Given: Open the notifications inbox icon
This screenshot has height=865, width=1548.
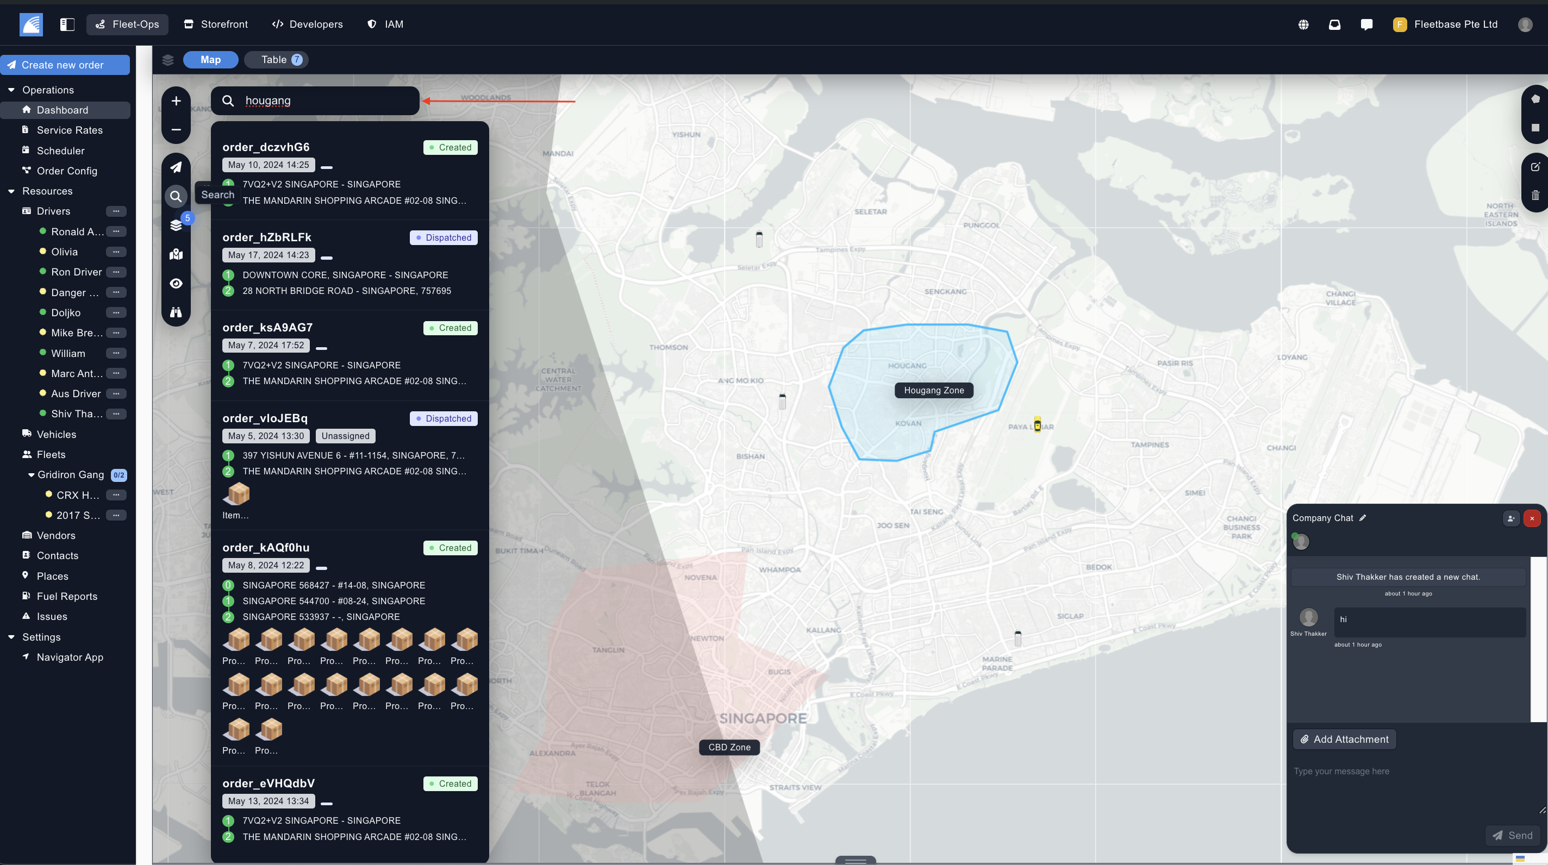Looking at the screenshot, I should point(1334,24).
